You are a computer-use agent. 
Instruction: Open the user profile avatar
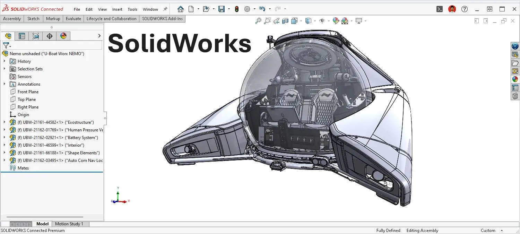coord(452,9)
